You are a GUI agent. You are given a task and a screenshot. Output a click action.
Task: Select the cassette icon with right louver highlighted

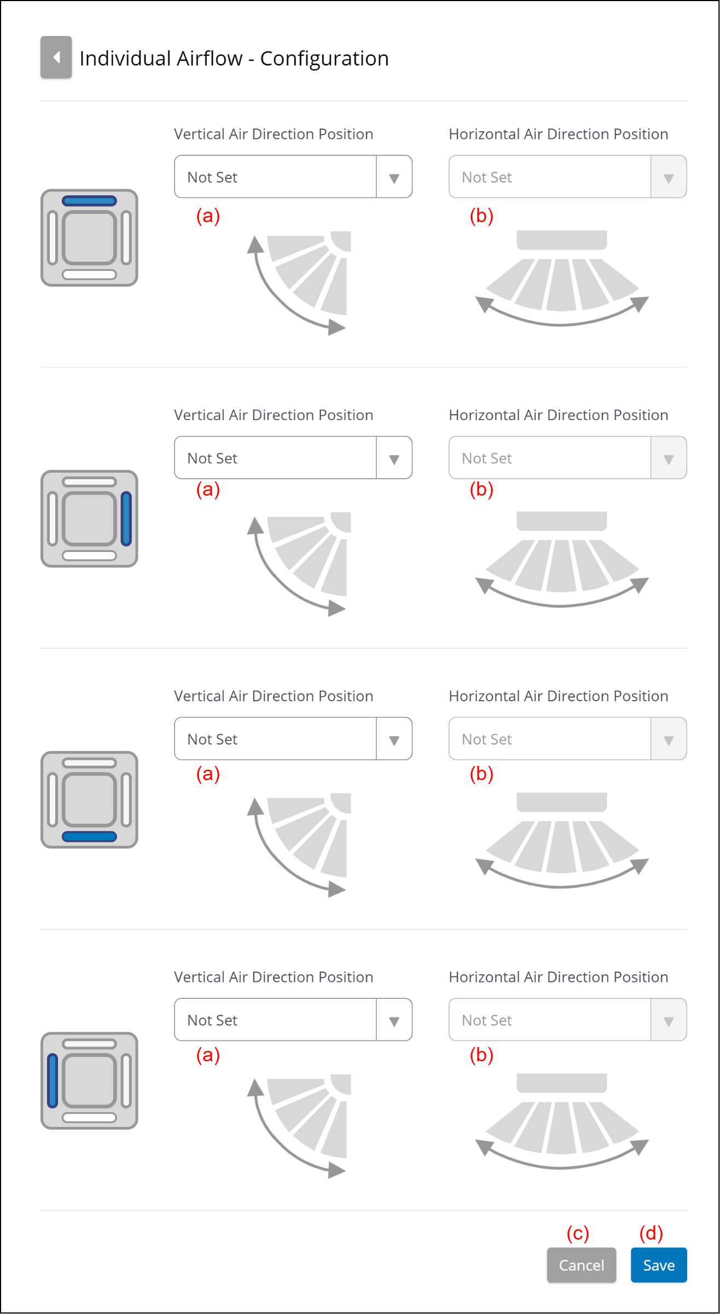click(x=89, y=519)
